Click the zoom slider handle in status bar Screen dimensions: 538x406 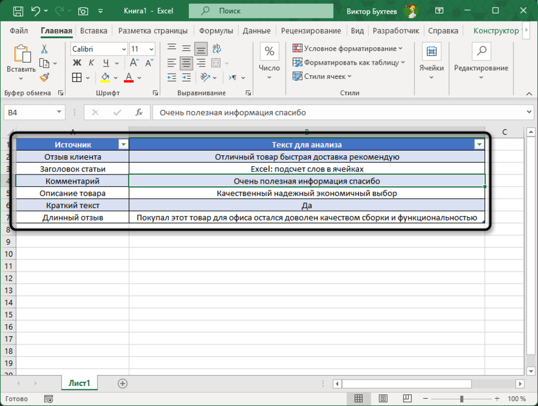coord(462,399)
